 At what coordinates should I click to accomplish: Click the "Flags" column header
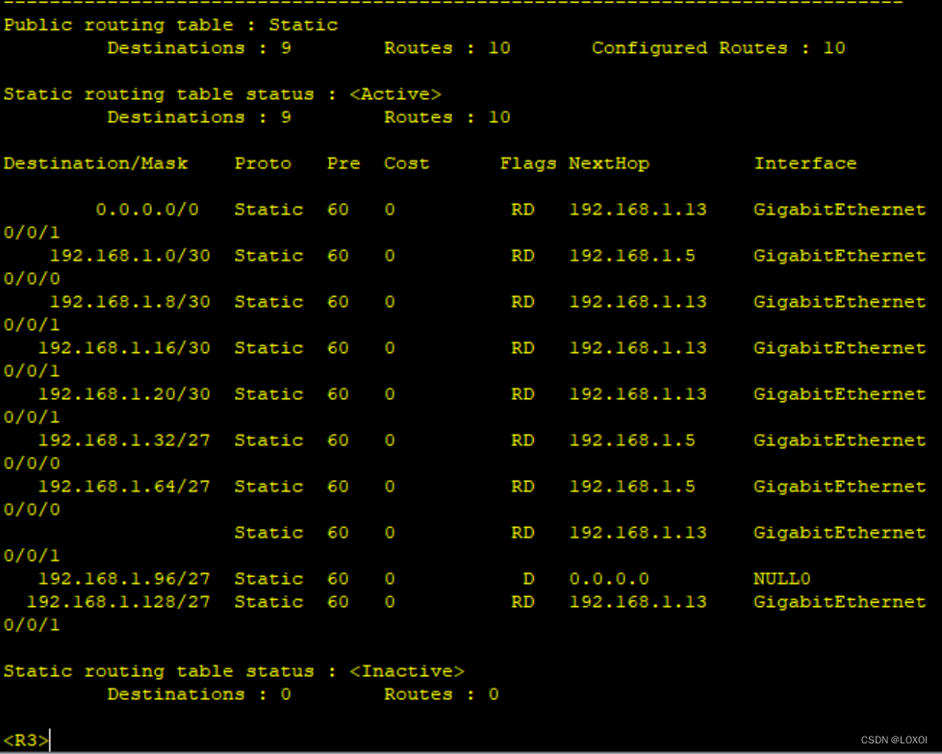(528, 163)
